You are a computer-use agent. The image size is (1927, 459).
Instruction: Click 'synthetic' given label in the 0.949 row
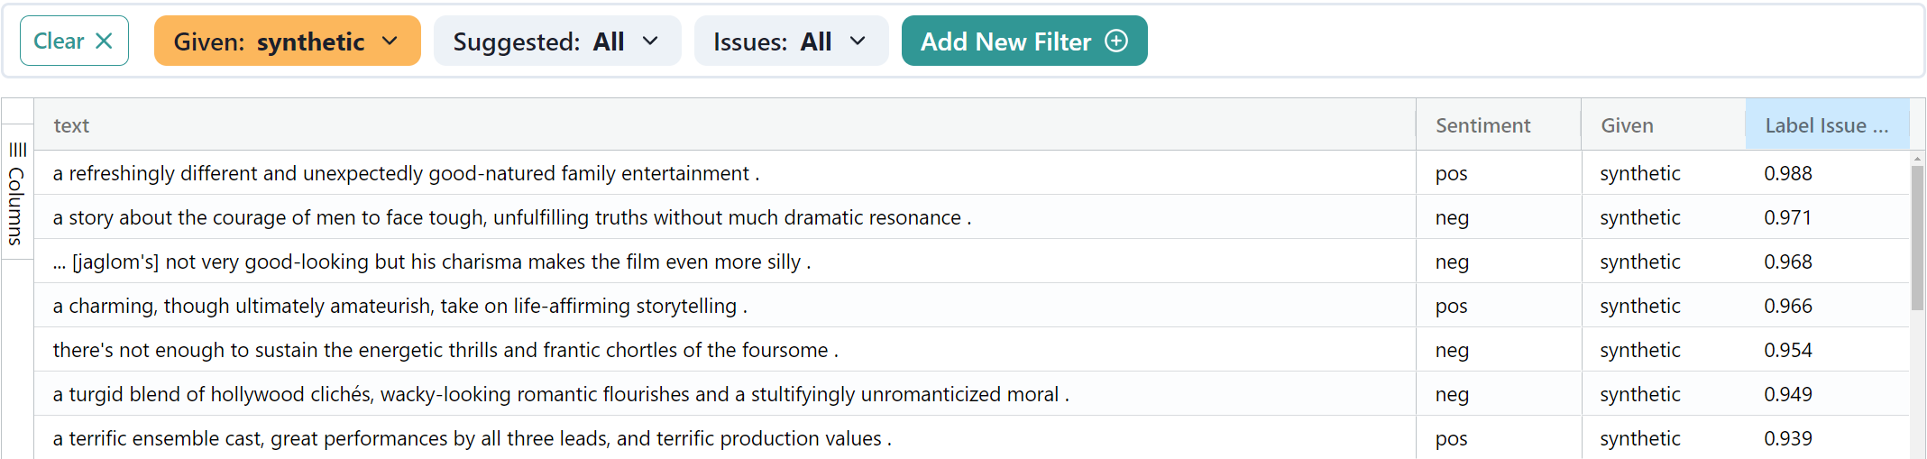coord(1640,394)
